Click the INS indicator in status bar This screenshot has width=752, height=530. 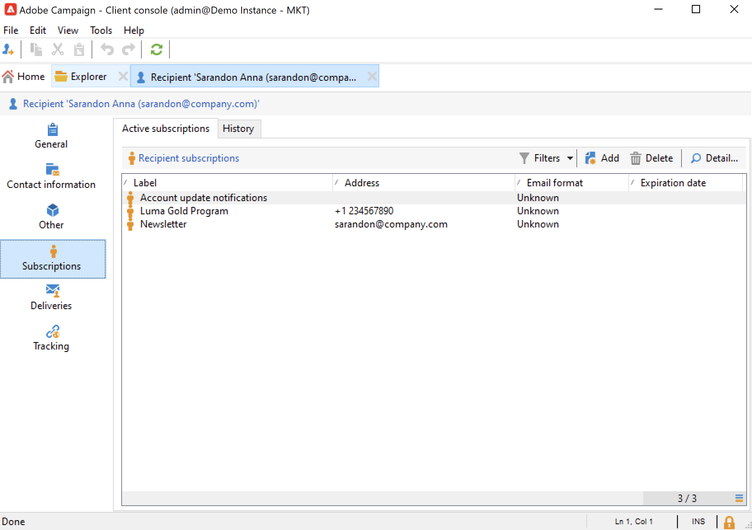(x=698, y=522)
